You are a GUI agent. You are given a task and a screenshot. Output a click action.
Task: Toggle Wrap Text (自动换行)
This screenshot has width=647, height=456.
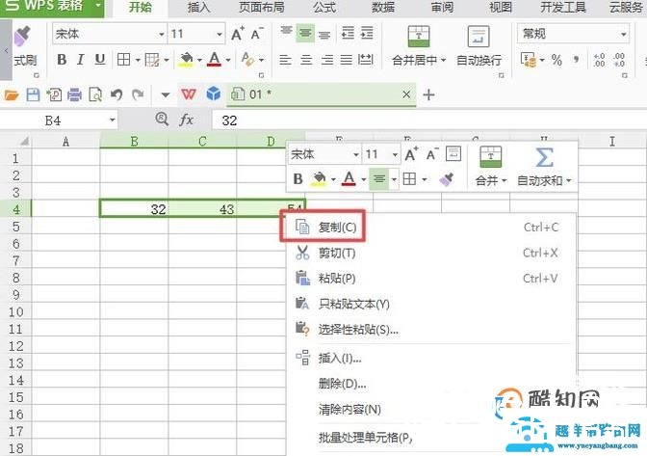click(479, 46)
